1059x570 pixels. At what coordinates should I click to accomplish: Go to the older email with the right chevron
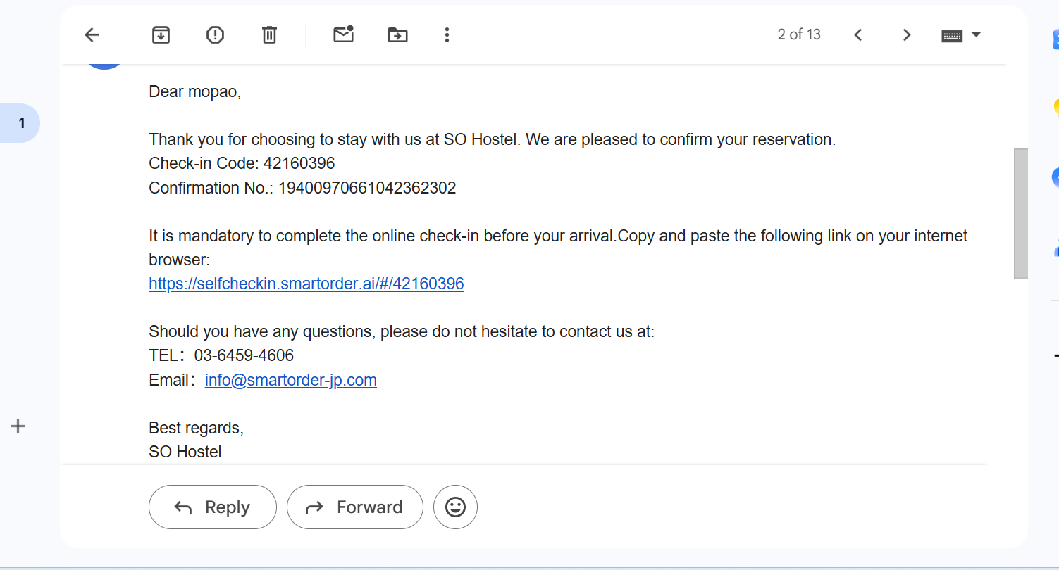pos(907,34)
